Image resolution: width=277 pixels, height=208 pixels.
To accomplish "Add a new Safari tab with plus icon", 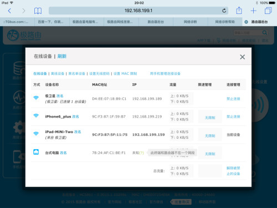I will (254, 11).
